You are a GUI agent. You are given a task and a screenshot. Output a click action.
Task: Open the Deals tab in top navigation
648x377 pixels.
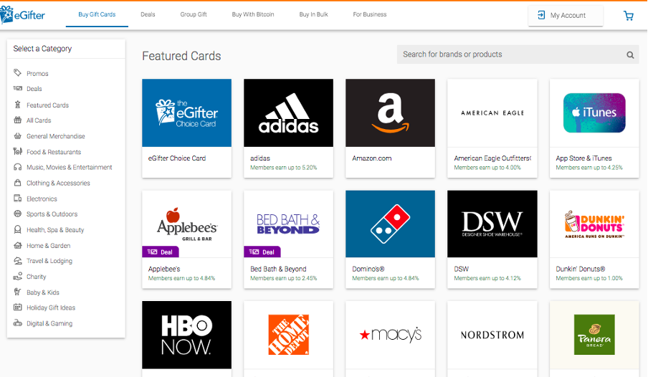[148, 14]
